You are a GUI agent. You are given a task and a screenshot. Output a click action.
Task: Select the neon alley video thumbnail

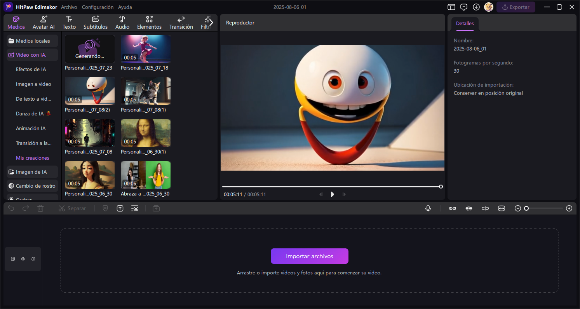tap(90, 133)
